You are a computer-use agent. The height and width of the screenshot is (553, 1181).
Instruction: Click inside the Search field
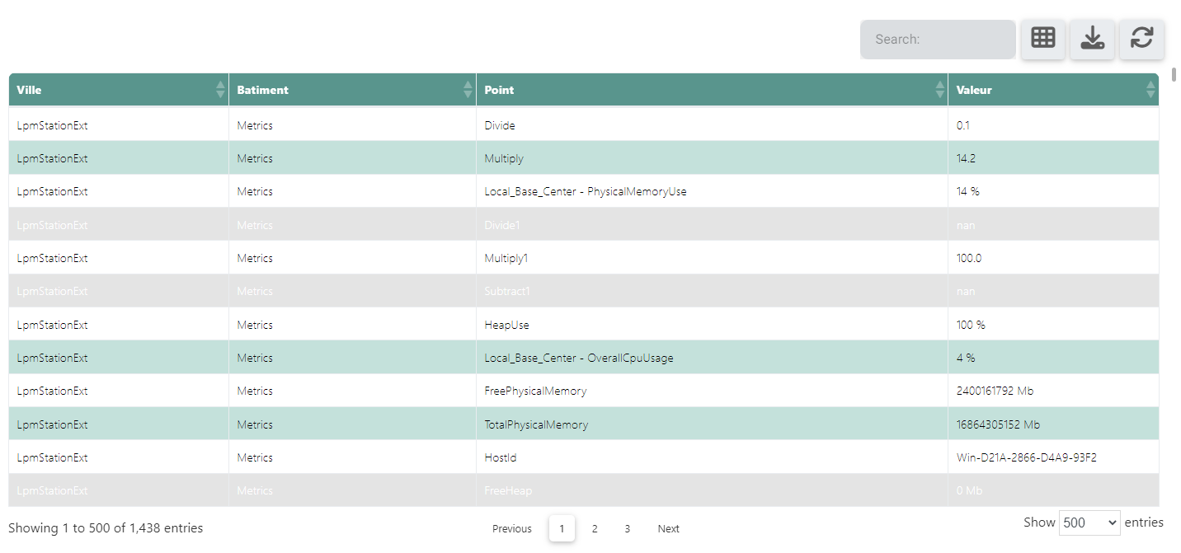click(x=938, y=40)
